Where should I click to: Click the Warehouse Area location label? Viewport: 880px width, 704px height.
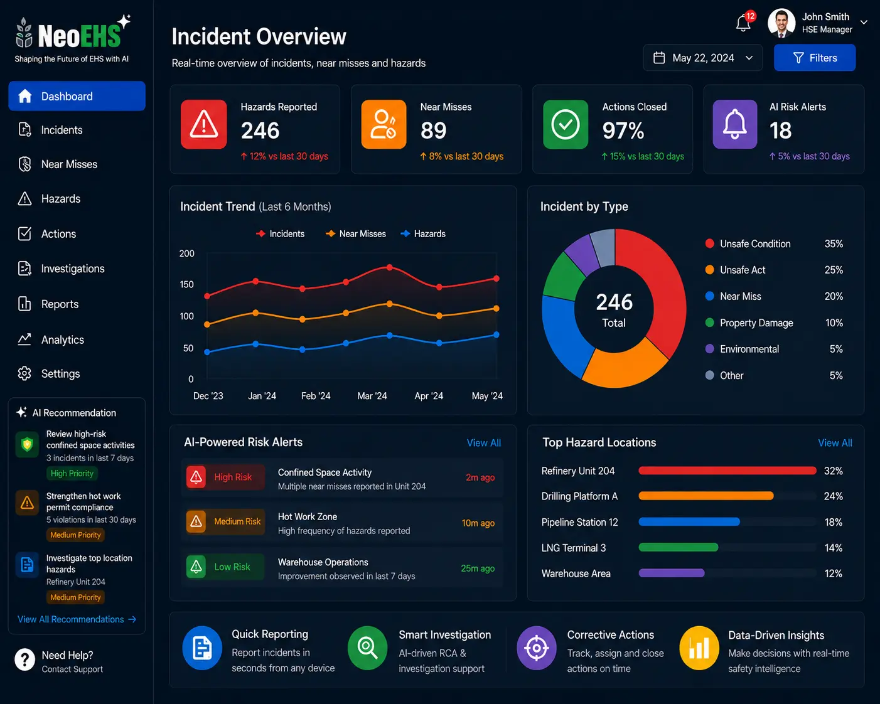click(x=576, y=573)
